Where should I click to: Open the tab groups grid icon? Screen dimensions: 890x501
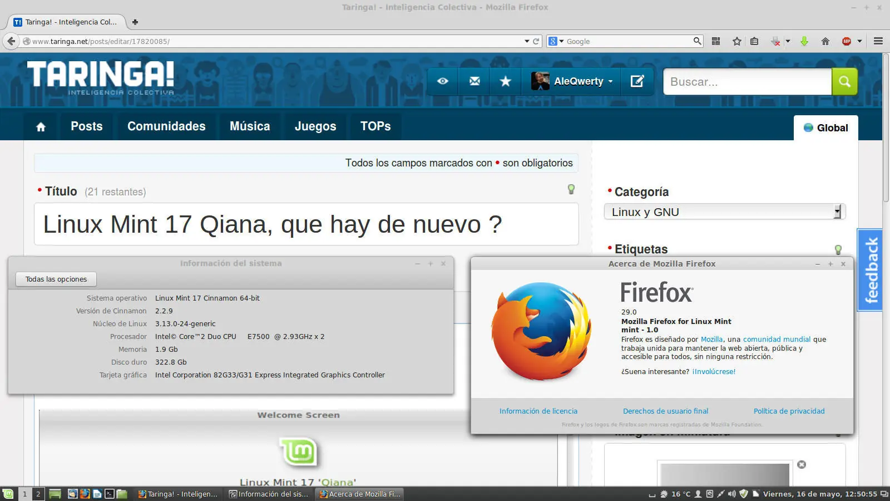pyautogui.click(x=716, y=41)
